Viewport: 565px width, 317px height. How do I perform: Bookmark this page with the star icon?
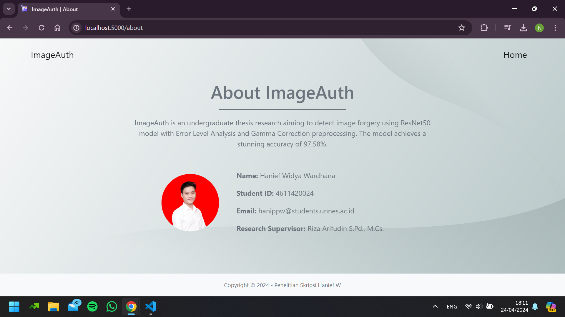(x=461, y=28)
